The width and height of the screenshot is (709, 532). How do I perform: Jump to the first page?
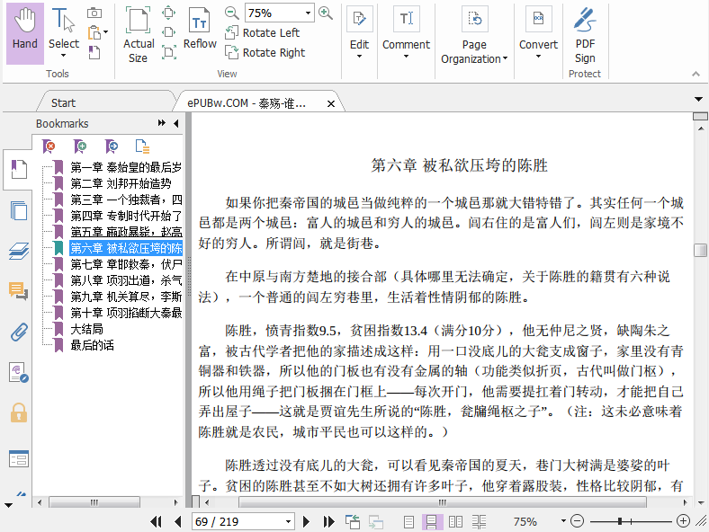coord(156,521)
